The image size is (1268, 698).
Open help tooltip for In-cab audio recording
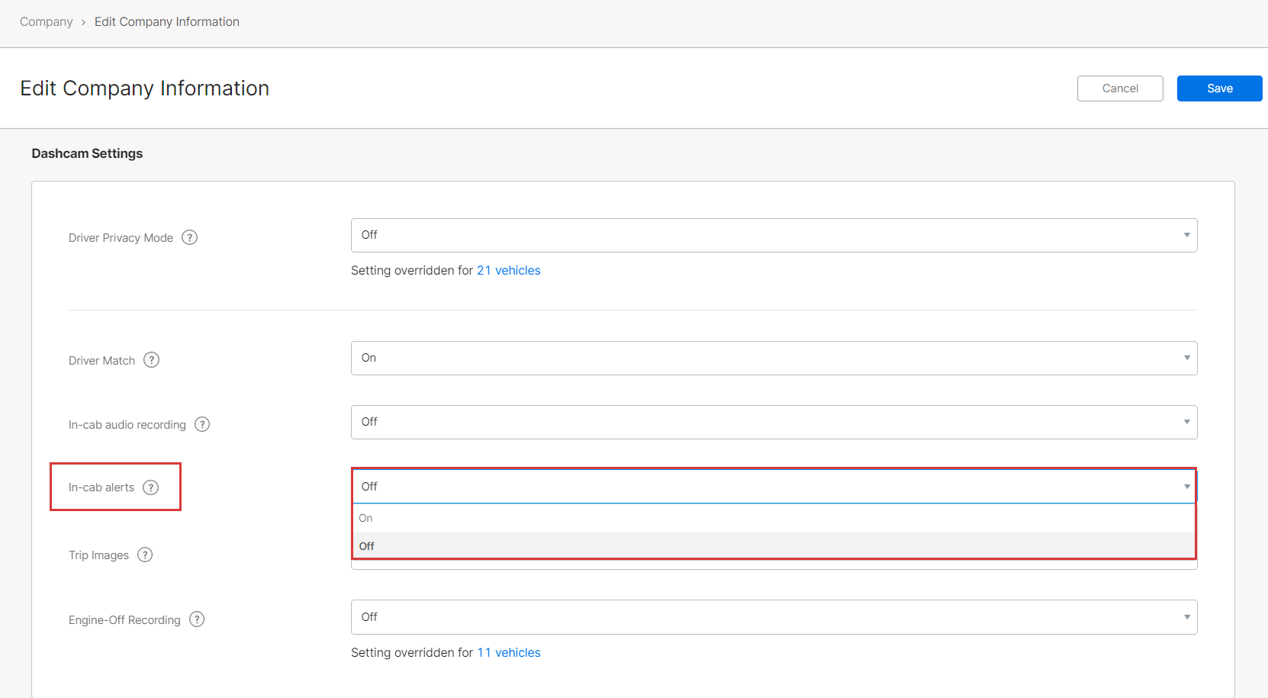(202, 424)
